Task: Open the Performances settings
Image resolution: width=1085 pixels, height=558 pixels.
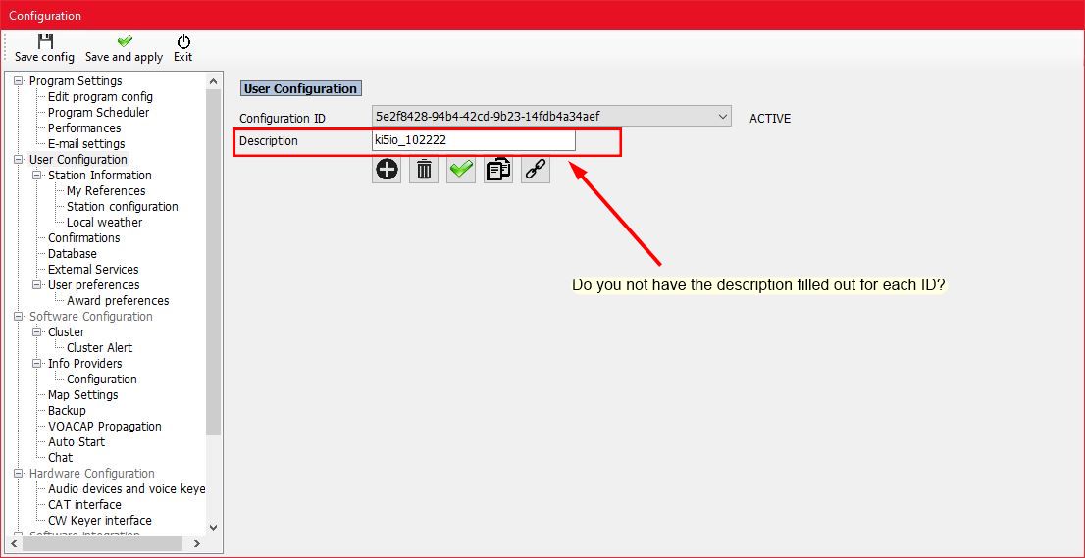Action: click(x=84, y=127)
